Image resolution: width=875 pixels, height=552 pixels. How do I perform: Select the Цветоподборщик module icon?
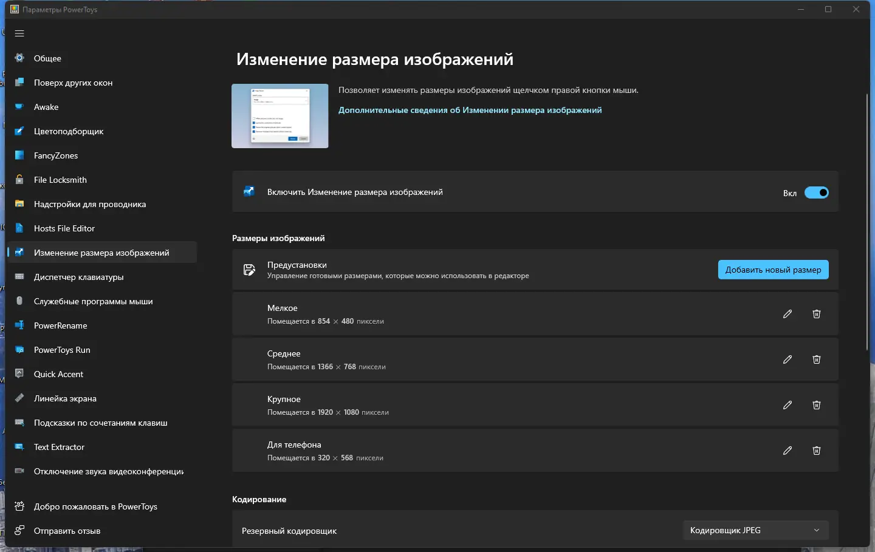pyautogui.click(x=19, y=131)
